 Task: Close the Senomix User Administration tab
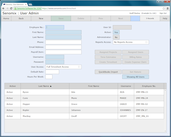[26, 4]
